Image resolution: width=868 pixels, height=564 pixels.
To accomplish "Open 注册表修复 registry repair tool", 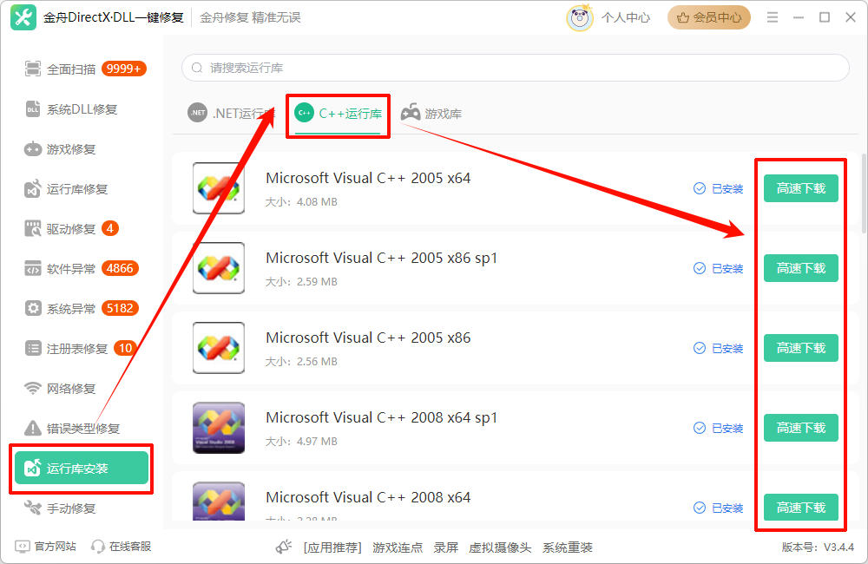I will [74, 348].
